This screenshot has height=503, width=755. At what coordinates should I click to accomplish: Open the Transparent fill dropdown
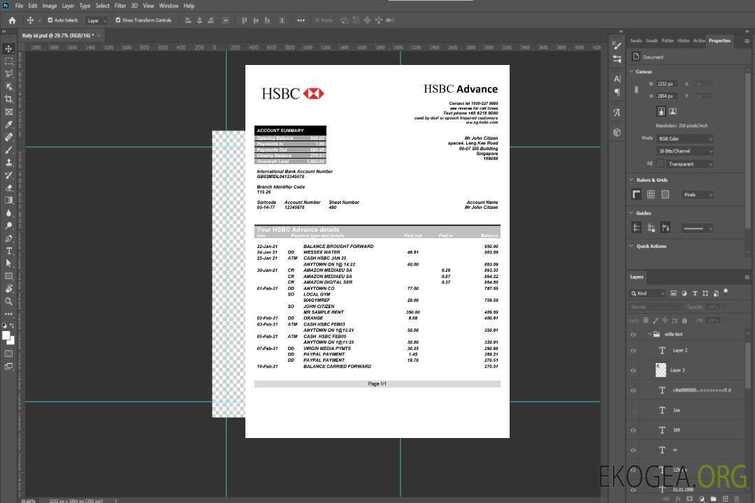point(689,164)
